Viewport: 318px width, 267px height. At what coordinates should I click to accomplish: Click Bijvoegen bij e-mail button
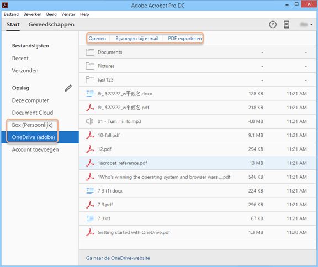pos(137,39)
